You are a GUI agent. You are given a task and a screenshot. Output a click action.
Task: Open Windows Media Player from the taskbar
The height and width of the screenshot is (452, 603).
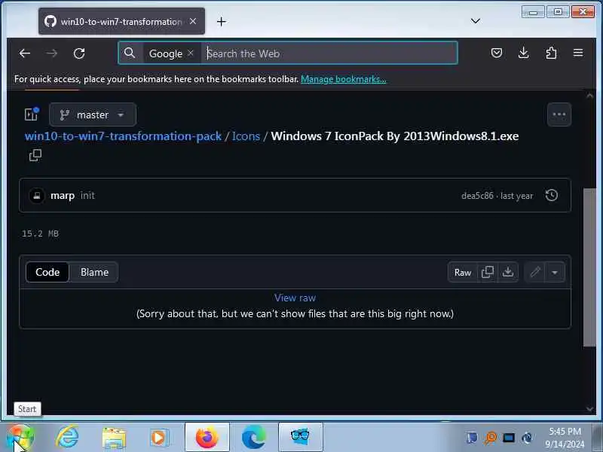[x=159, y=438]
